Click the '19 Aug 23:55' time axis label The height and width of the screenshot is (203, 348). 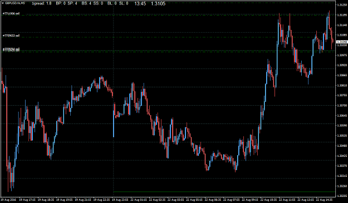(120, 200)
